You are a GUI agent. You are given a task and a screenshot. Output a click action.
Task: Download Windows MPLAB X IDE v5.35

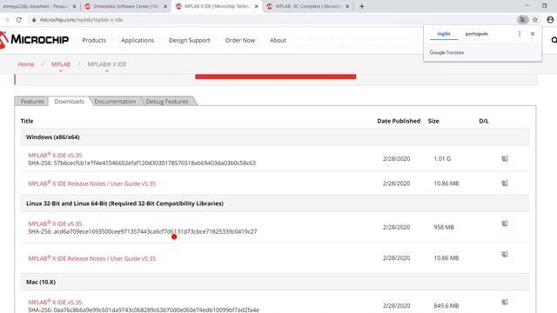(x=505, y=158)
